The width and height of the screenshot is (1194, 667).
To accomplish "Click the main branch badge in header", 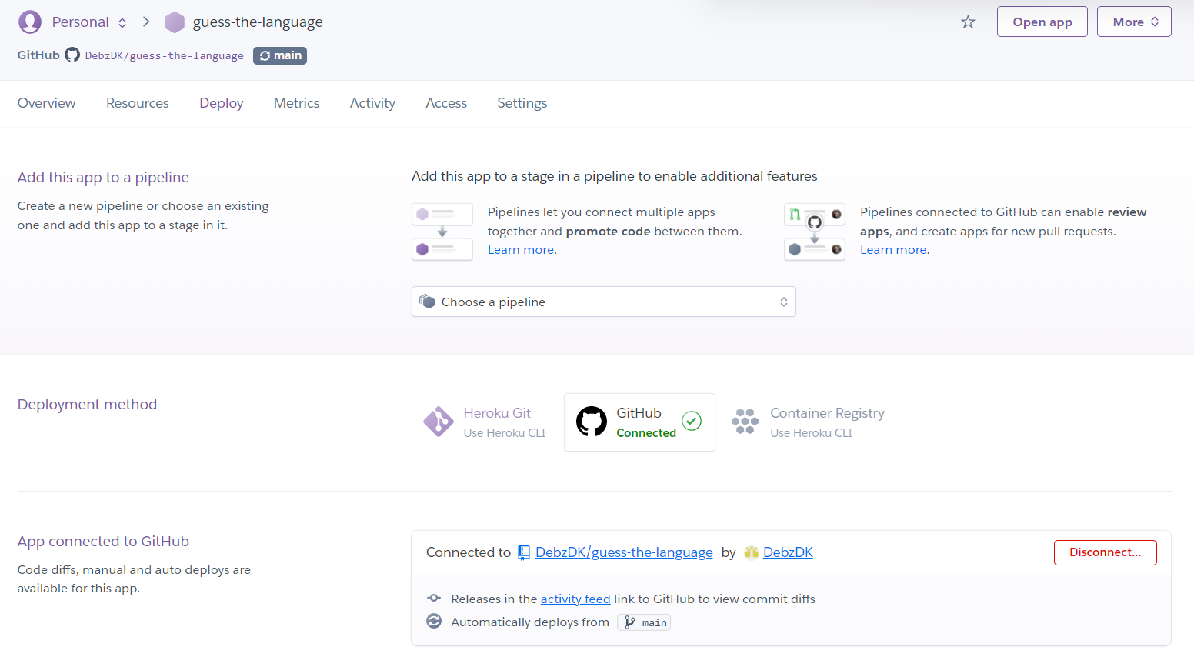I will [280, 55].
